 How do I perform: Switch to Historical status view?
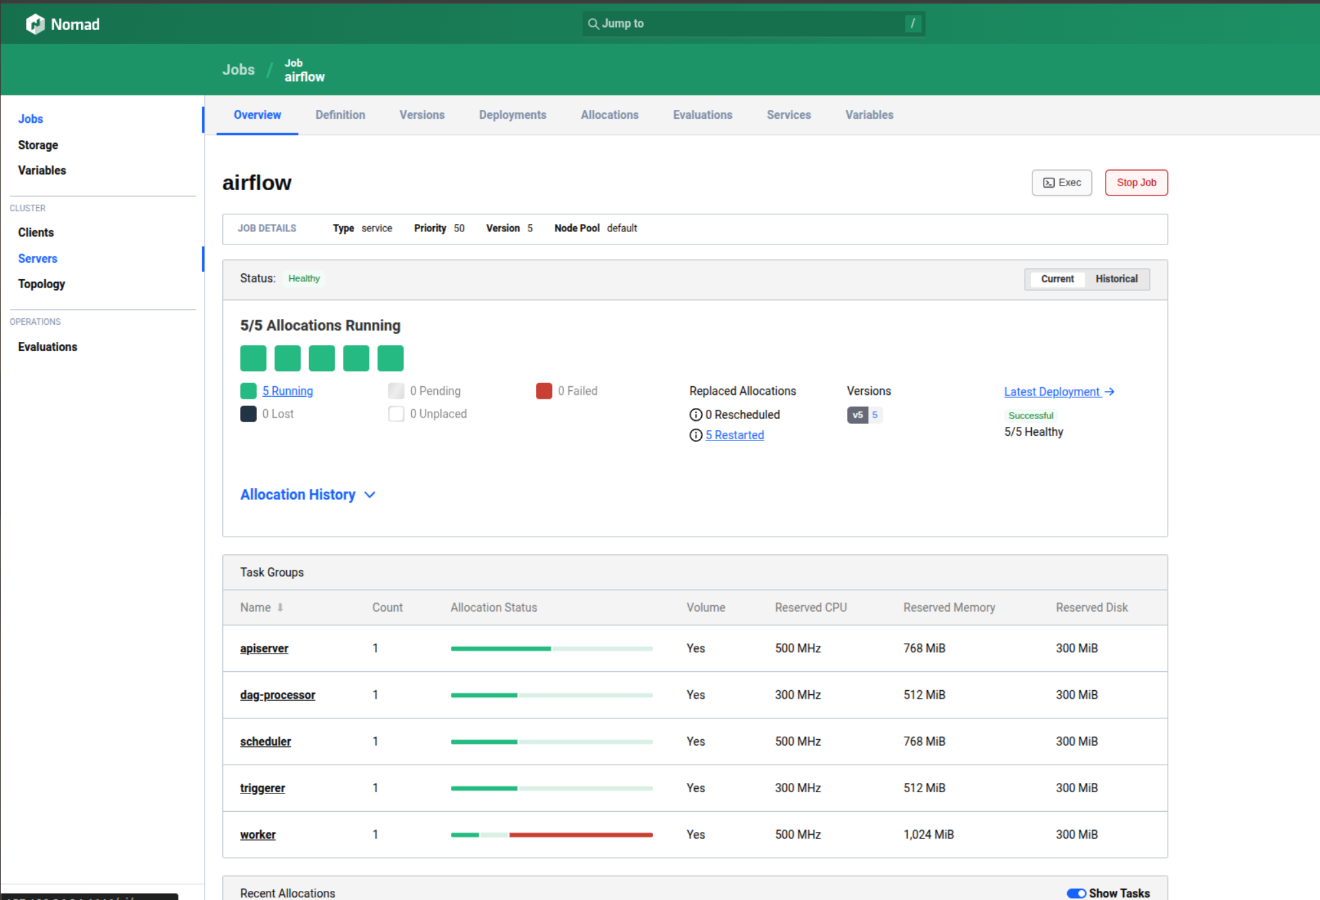(x=1116, y=279)
